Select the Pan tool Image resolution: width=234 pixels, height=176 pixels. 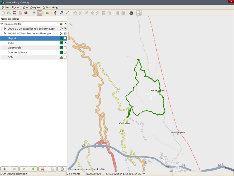tap(56, 13)
